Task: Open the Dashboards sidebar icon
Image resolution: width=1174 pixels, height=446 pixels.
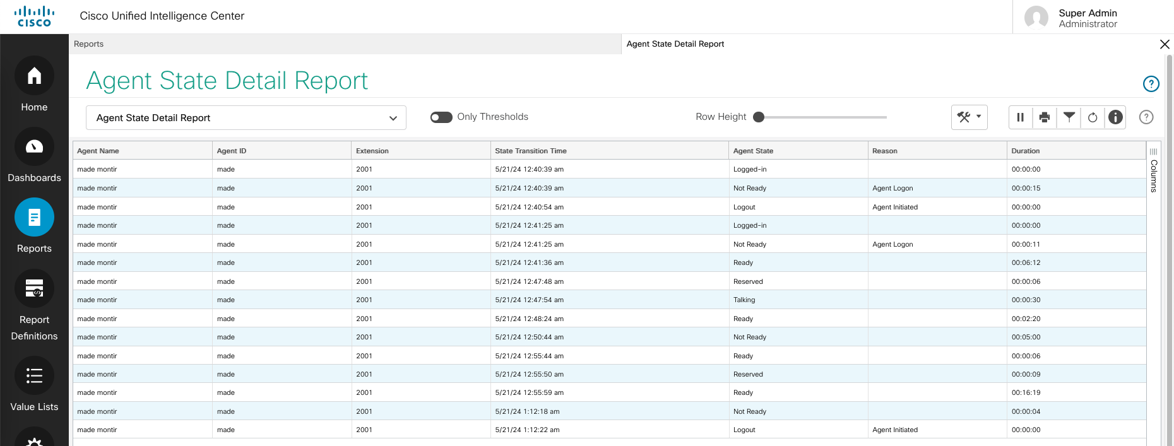Action: 34,147
